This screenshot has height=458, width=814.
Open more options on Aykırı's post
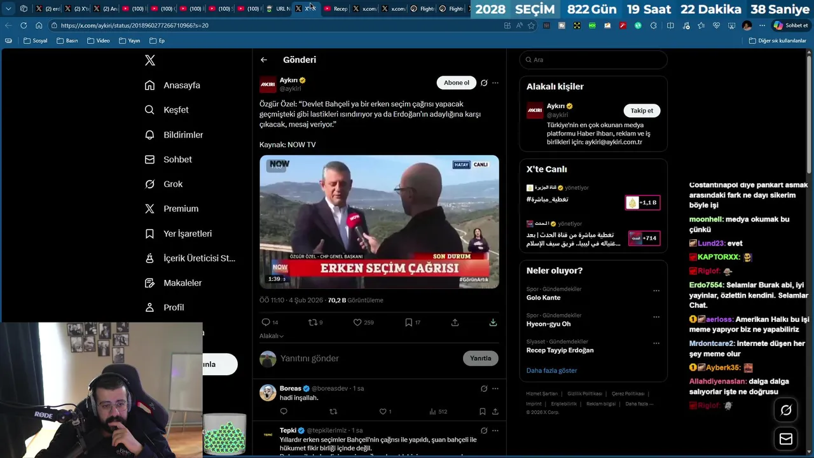pyautogui.click(x=495, y=83)
